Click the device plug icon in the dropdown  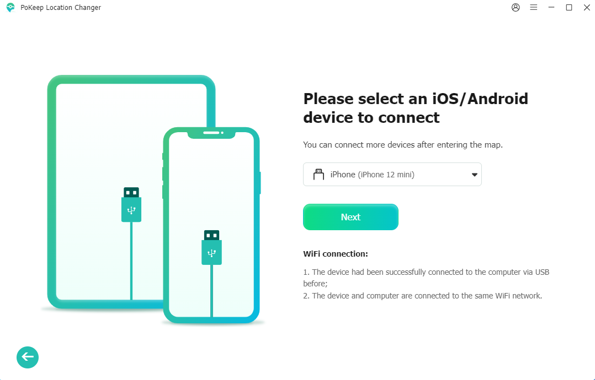tap(318, 175)
